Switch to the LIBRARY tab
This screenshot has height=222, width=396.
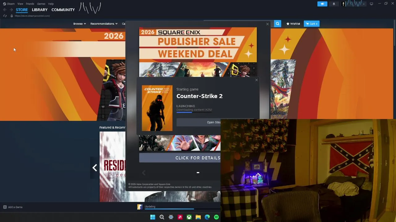[40, 10]
